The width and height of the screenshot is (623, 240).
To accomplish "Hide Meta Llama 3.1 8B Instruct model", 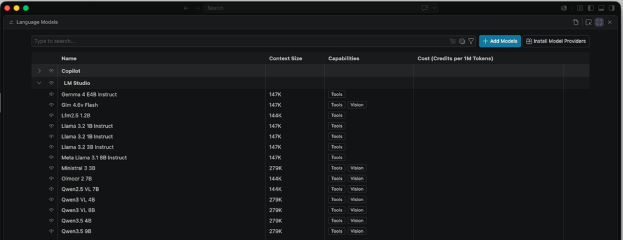I will click(51, 157).
